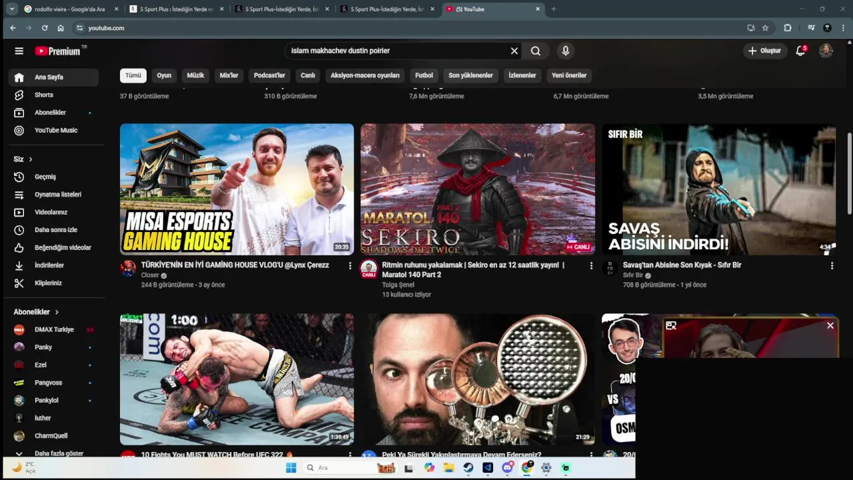The width and height of the screenshot is (853, 480).
Task: Play the UFC fight thumbnail video
Action: point(237,379)
